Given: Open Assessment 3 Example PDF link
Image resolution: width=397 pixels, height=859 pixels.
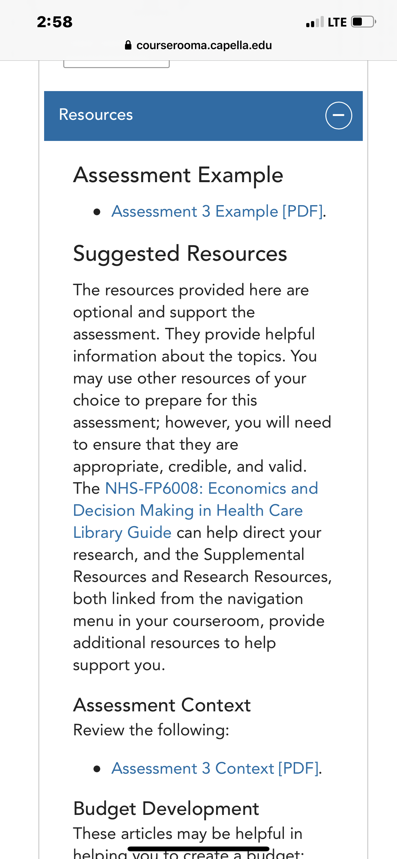Looking at the screenshot, I should pyautogui.click(x=217, y=212).
